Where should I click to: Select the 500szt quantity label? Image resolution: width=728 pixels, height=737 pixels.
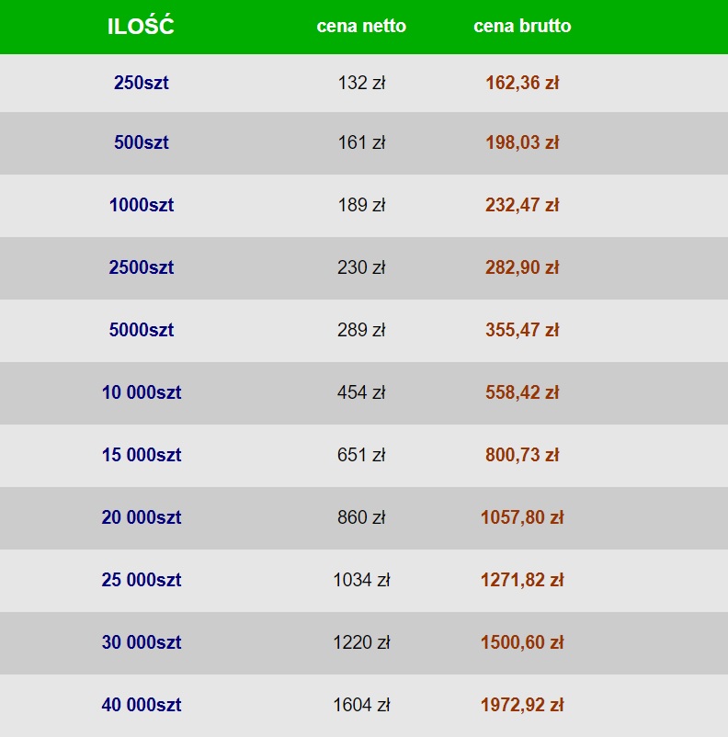[x=142, y=143]
